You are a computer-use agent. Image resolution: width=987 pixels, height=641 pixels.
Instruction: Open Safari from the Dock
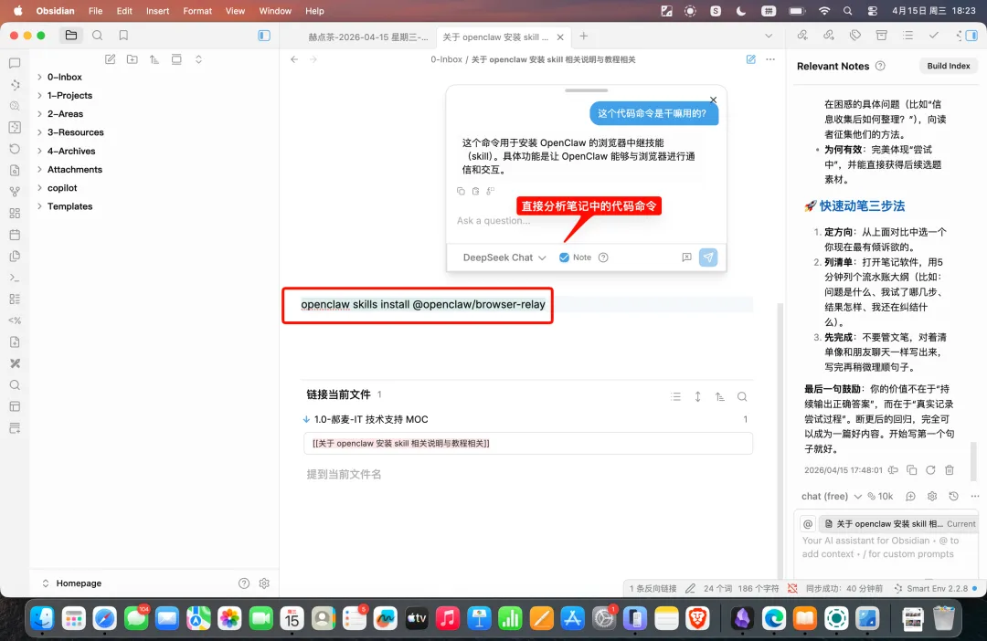point(104,619)
